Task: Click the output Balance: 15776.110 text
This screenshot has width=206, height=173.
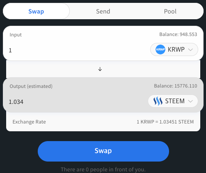Action: tap(176, 86)
